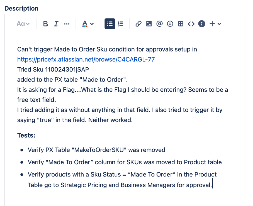Expand the insert plus menu
This screenshot has height=206, width=253.
tap(215, 24)
